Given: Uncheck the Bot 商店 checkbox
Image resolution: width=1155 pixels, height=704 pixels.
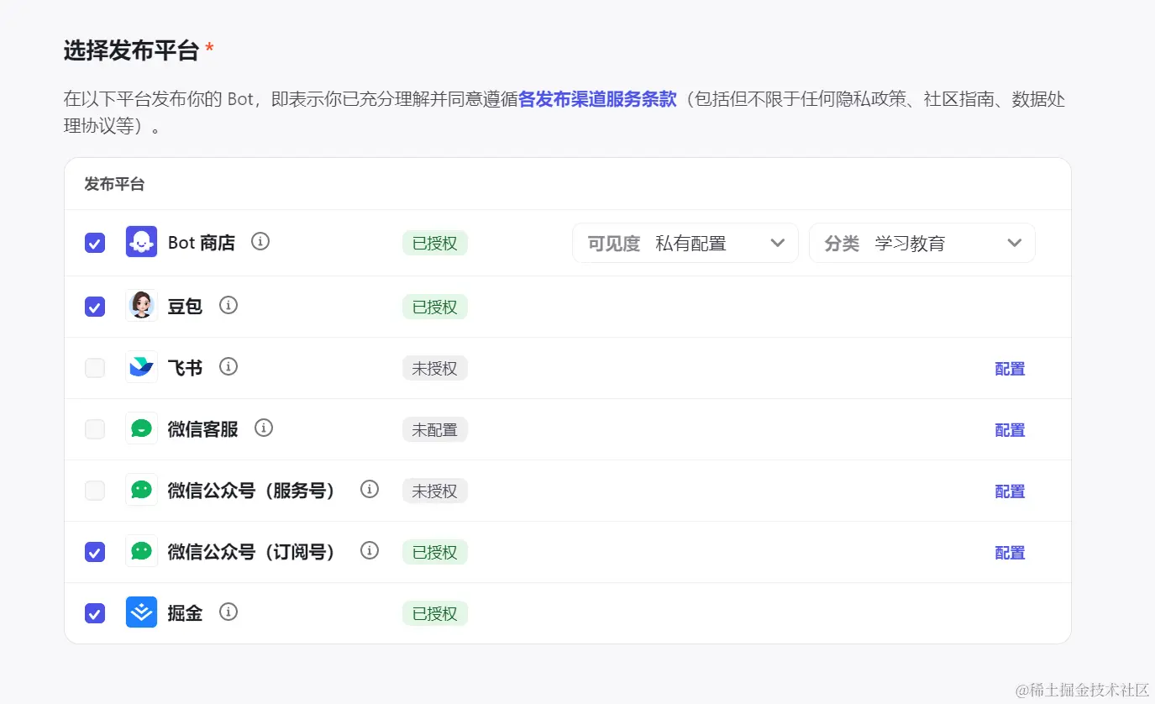Looking at the screenshot, I should (x=95, y=243).
